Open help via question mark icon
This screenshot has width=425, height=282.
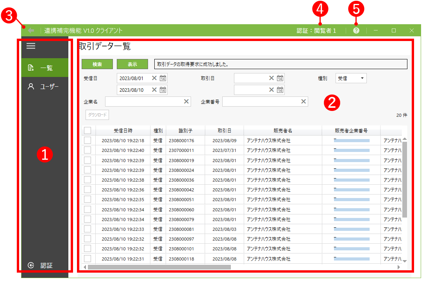click(356, 30)
